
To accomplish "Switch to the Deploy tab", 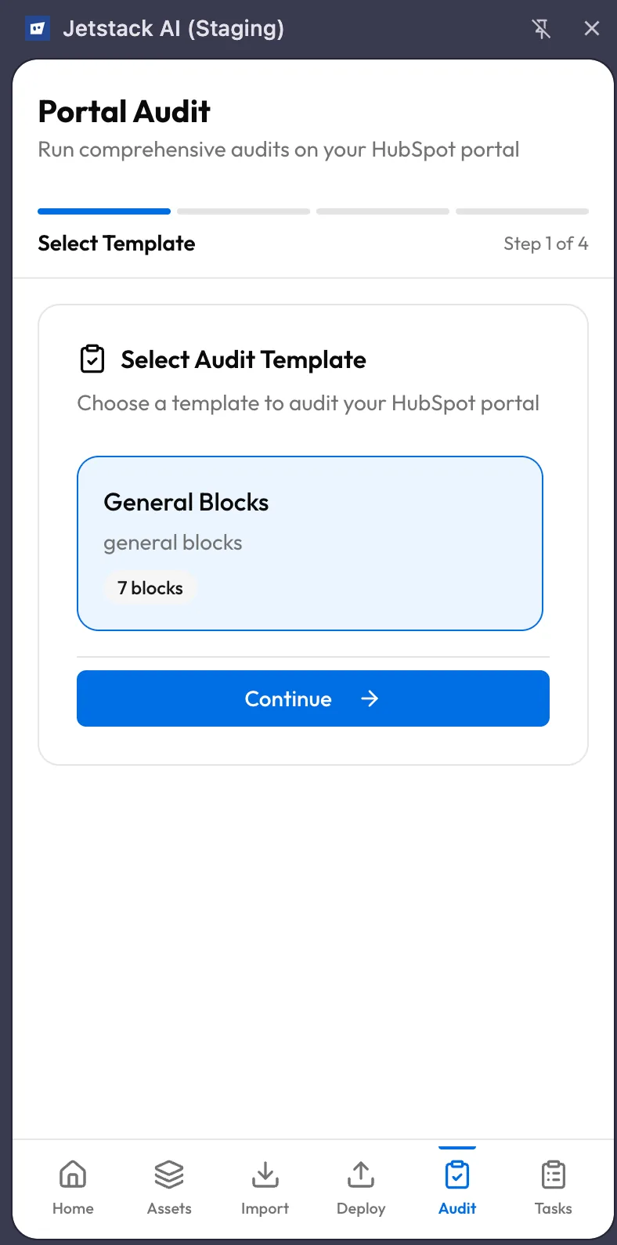I will click(x=360, y=1186).
